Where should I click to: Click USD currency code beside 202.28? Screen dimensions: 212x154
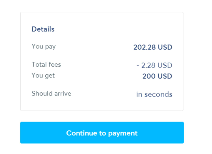tap(165, 47)
